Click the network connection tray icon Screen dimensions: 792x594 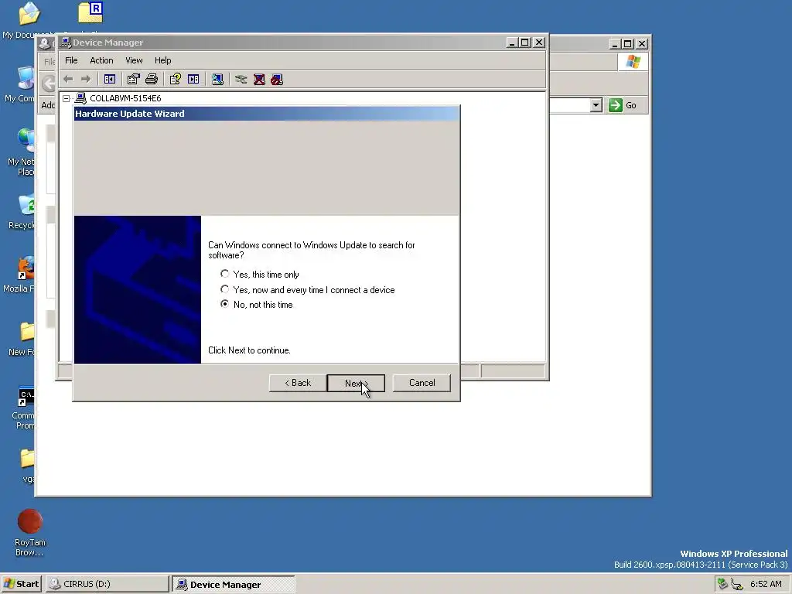[737, 585]
